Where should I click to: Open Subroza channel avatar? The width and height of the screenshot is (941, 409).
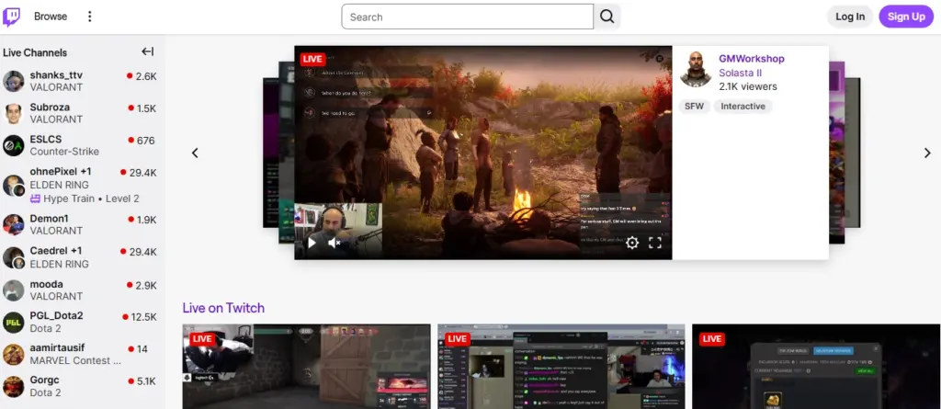[13, 113]
